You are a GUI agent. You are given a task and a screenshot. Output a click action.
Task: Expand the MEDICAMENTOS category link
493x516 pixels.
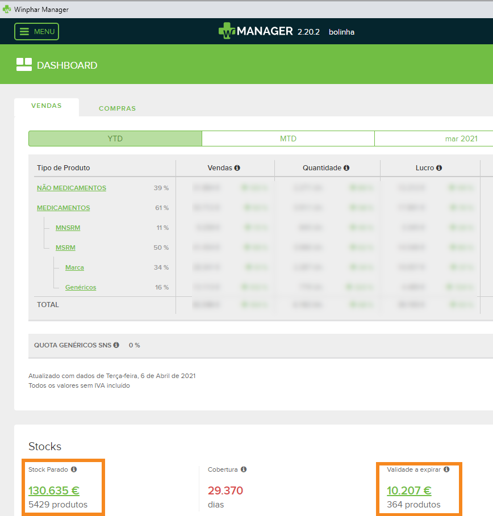click(x=64, y=208)
